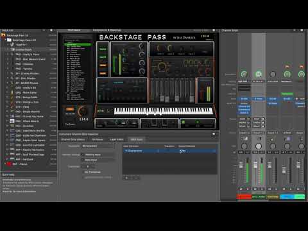Select the Untitled Patch row
Viewport: 308px width, 231px height.
click(x=29, y=49)
